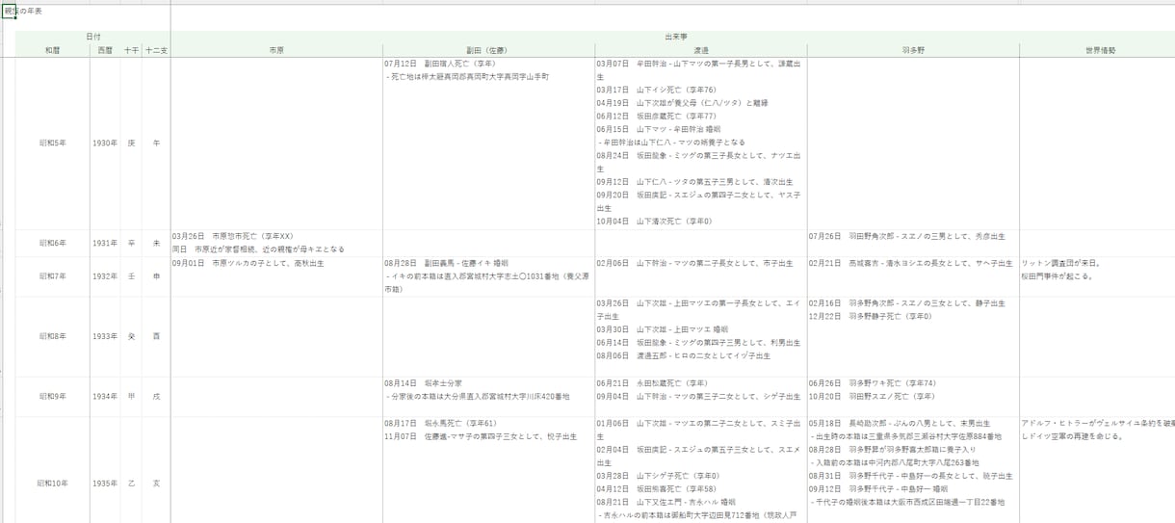The image size is (1175, 523).
Task: Select the 西暦 column header
Action: 105,50
